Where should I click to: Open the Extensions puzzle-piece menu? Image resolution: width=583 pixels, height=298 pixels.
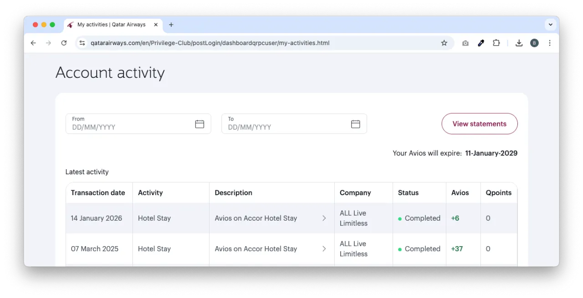click(x=496, y=43)
